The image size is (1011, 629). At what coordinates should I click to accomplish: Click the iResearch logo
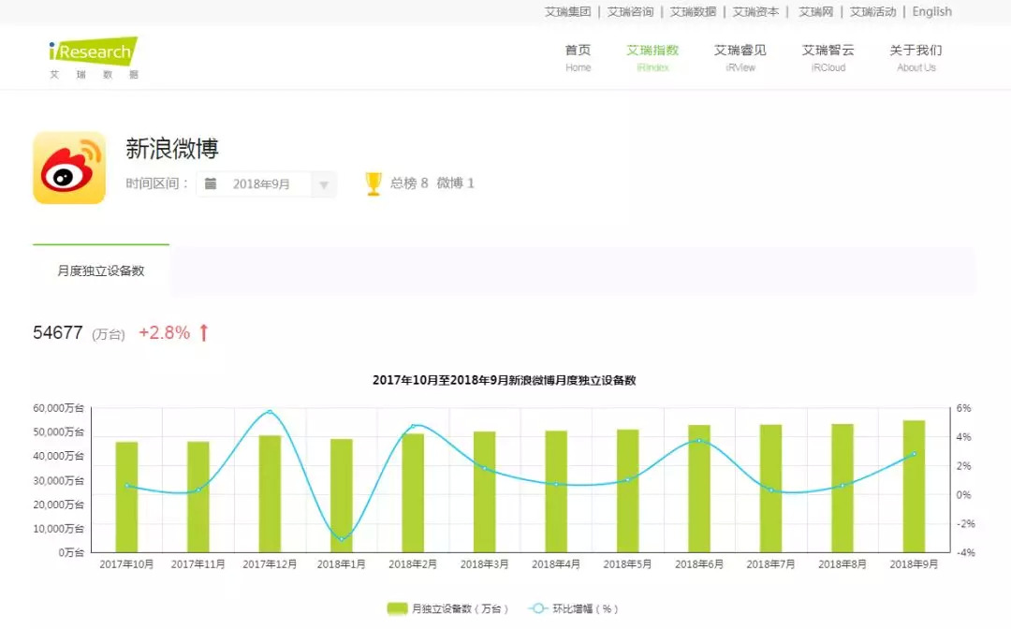[94, 58]
